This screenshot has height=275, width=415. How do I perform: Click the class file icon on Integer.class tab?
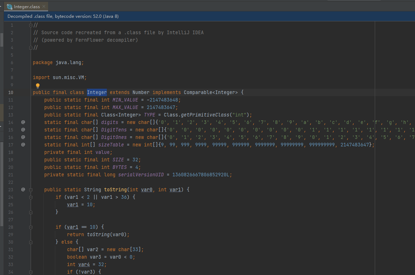tap(10, 7)
